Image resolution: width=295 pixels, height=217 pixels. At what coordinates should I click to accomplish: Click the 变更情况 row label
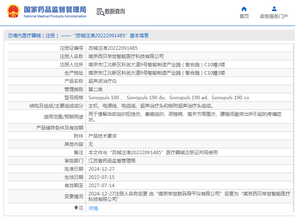click(x=74, y=197)
